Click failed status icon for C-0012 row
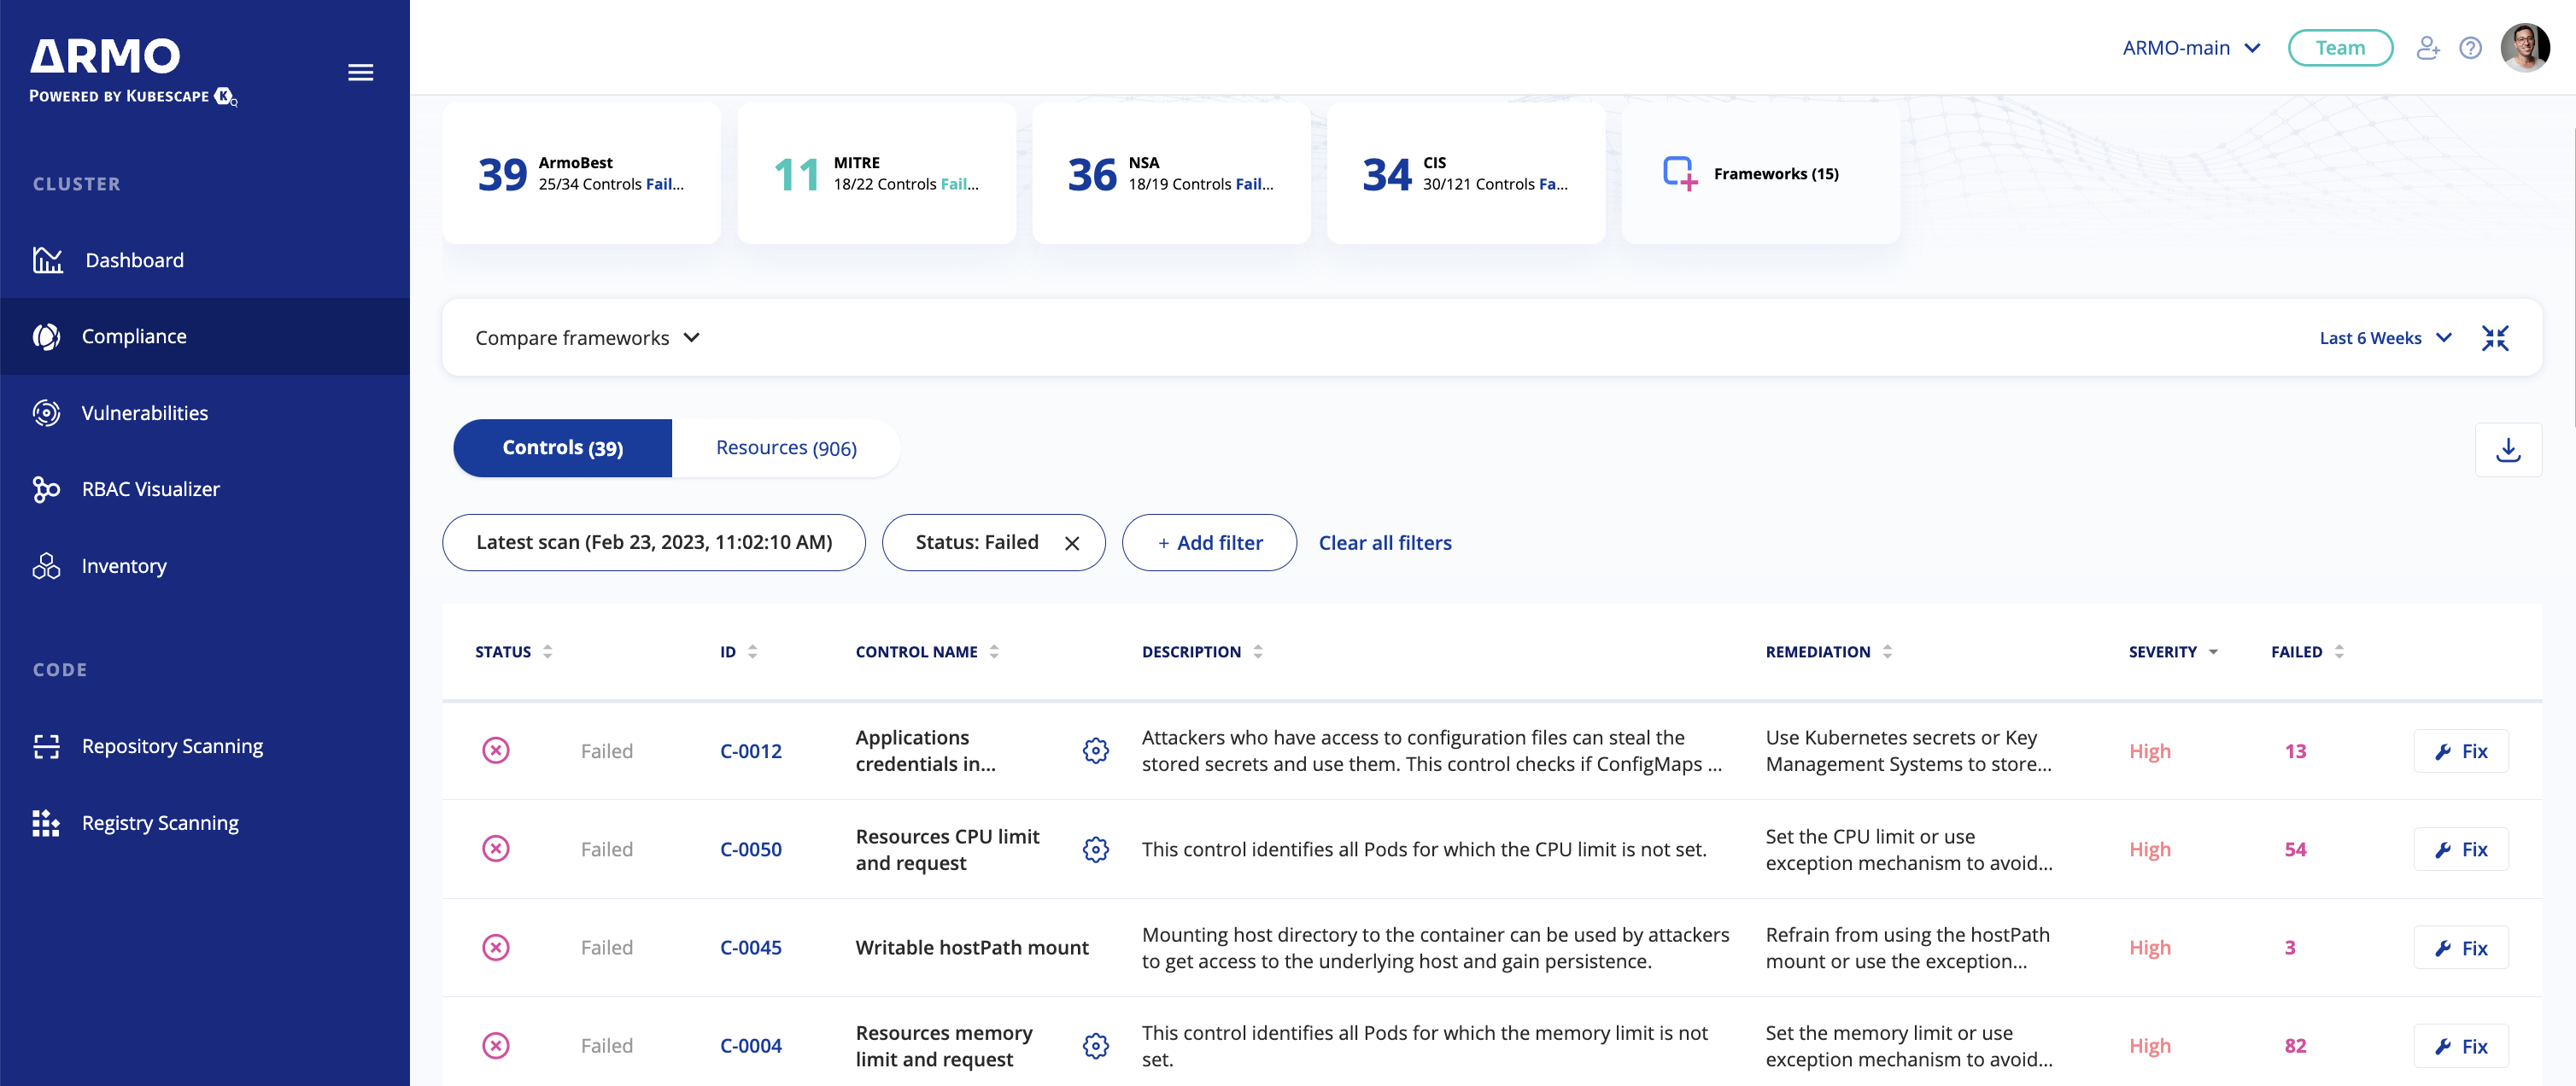The image size is (2576, 1086). (496, 750)
